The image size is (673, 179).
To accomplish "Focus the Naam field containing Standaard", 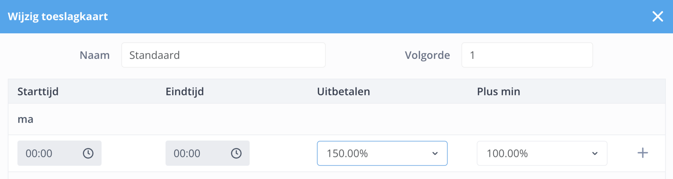I will (x=223, y=55).
